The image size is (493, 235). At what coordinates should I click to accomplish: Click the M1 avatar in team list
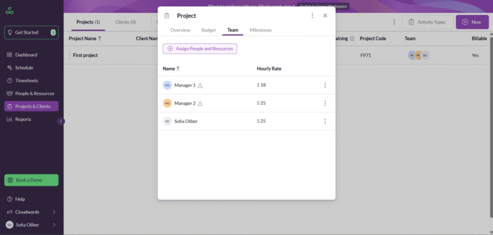(x=167, y=85)
